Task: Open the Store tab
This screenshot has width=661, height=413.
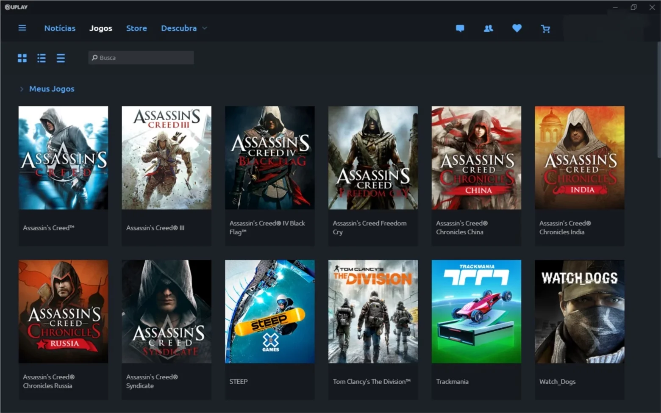Action: click(x=136, y=28)
